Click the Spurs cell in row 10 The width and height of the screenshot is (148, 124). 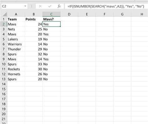pos(16,64)
